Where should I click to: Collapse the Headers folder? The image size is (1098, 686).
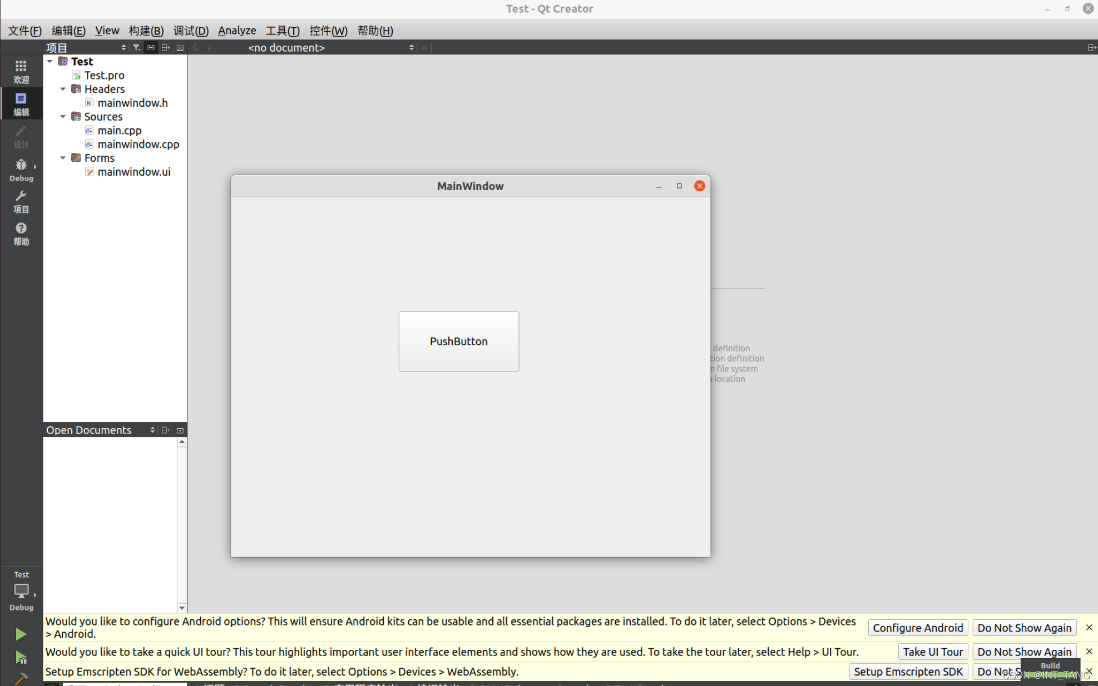[x=63, y=89]
